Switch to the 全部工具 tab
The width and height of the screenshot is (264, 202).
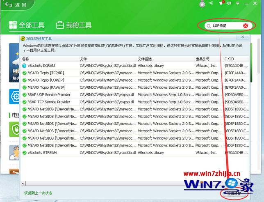(27, 25)
